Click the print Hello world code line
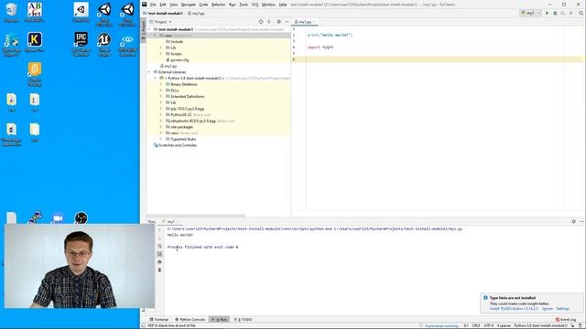 click(x=330, y=35)
